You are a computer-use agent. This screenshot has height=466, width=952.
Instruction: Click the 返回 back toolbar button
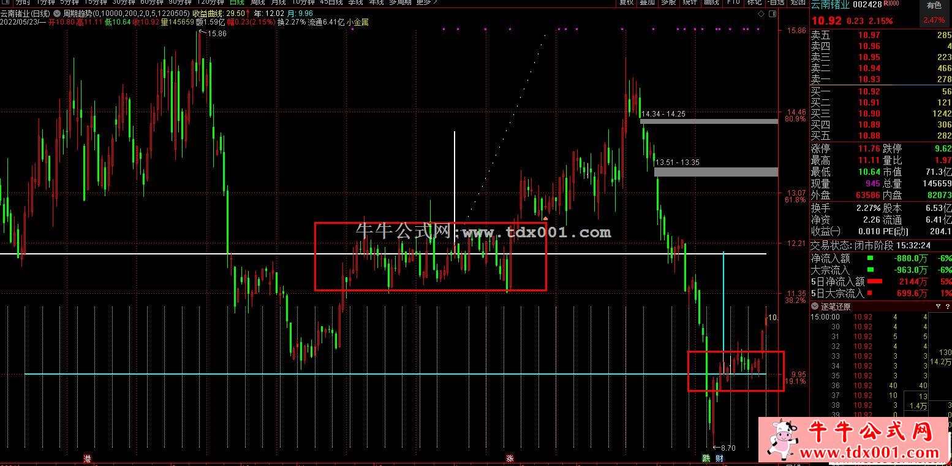pyautogui.click(x=798, y=2)
